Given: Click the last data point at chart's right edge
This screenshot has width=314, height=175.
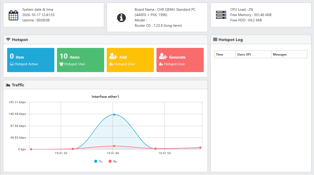Looking at the screenshot, I should click(200, 147).
